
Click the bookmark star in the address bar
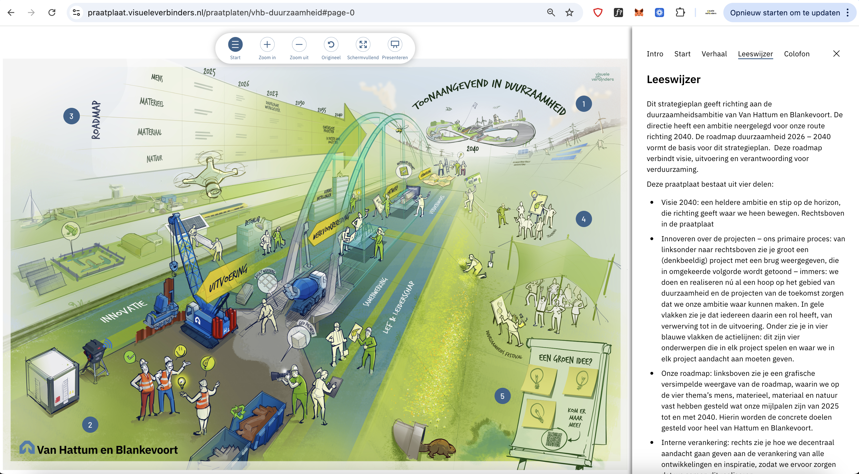[569, 13]
